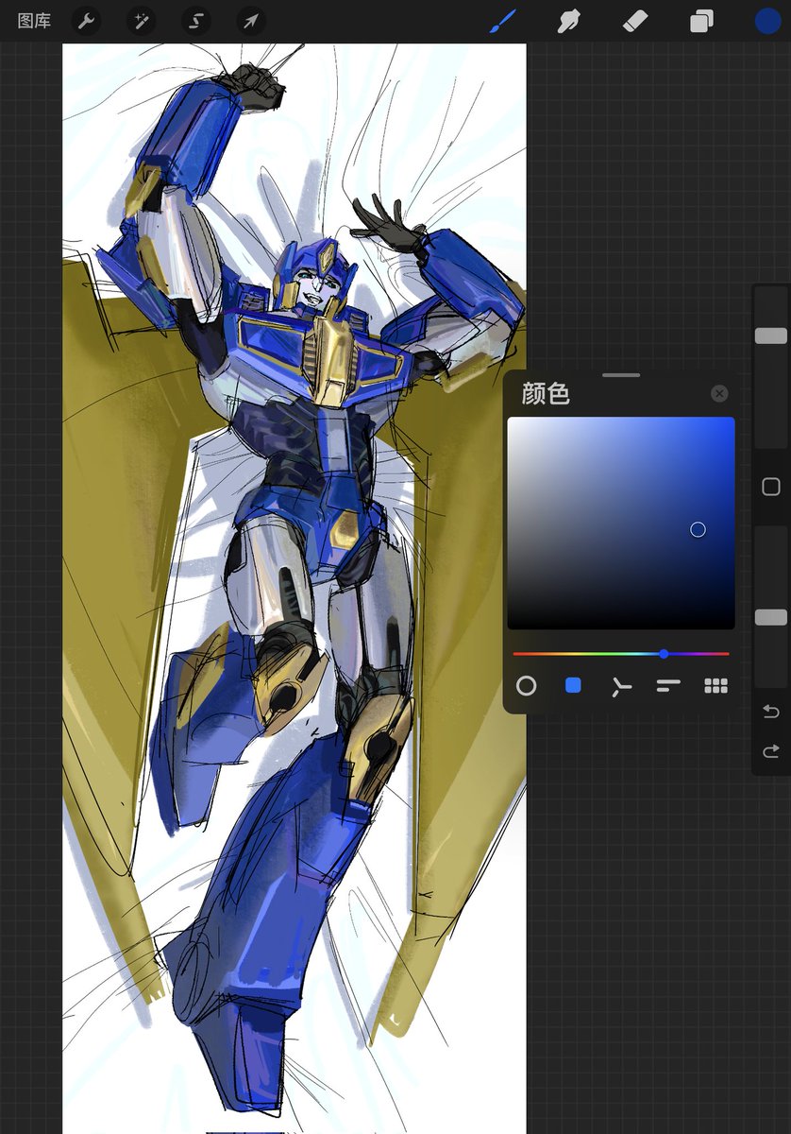Redo with the sidebar arrow
This screenshot has height=1134, width=791.
click(x=770, y=752)
